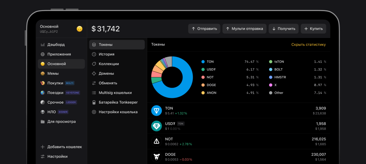Image resolution: width=366 pixels, height=164 pixels.
Task: Open the История section
Action: pos(117,54)
